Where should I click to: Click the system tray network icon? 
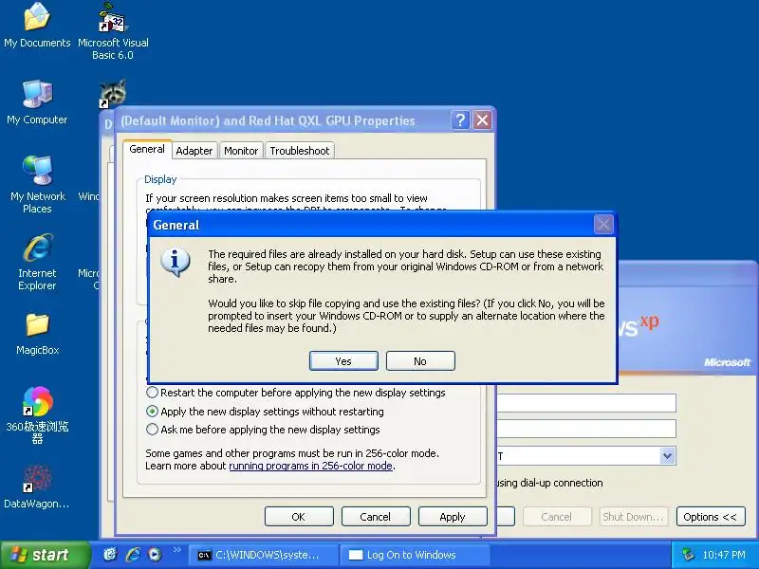coord(687,555)
